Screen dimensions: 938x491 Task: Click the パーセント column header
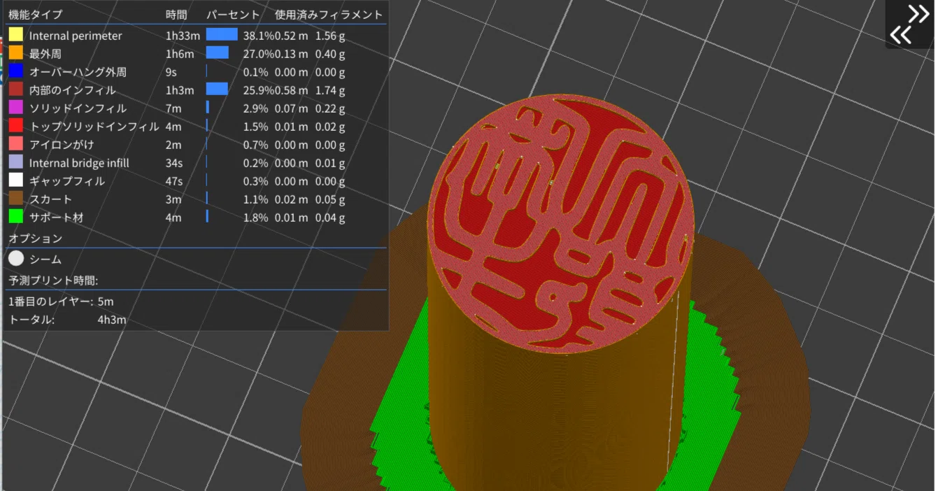[233, 15]
